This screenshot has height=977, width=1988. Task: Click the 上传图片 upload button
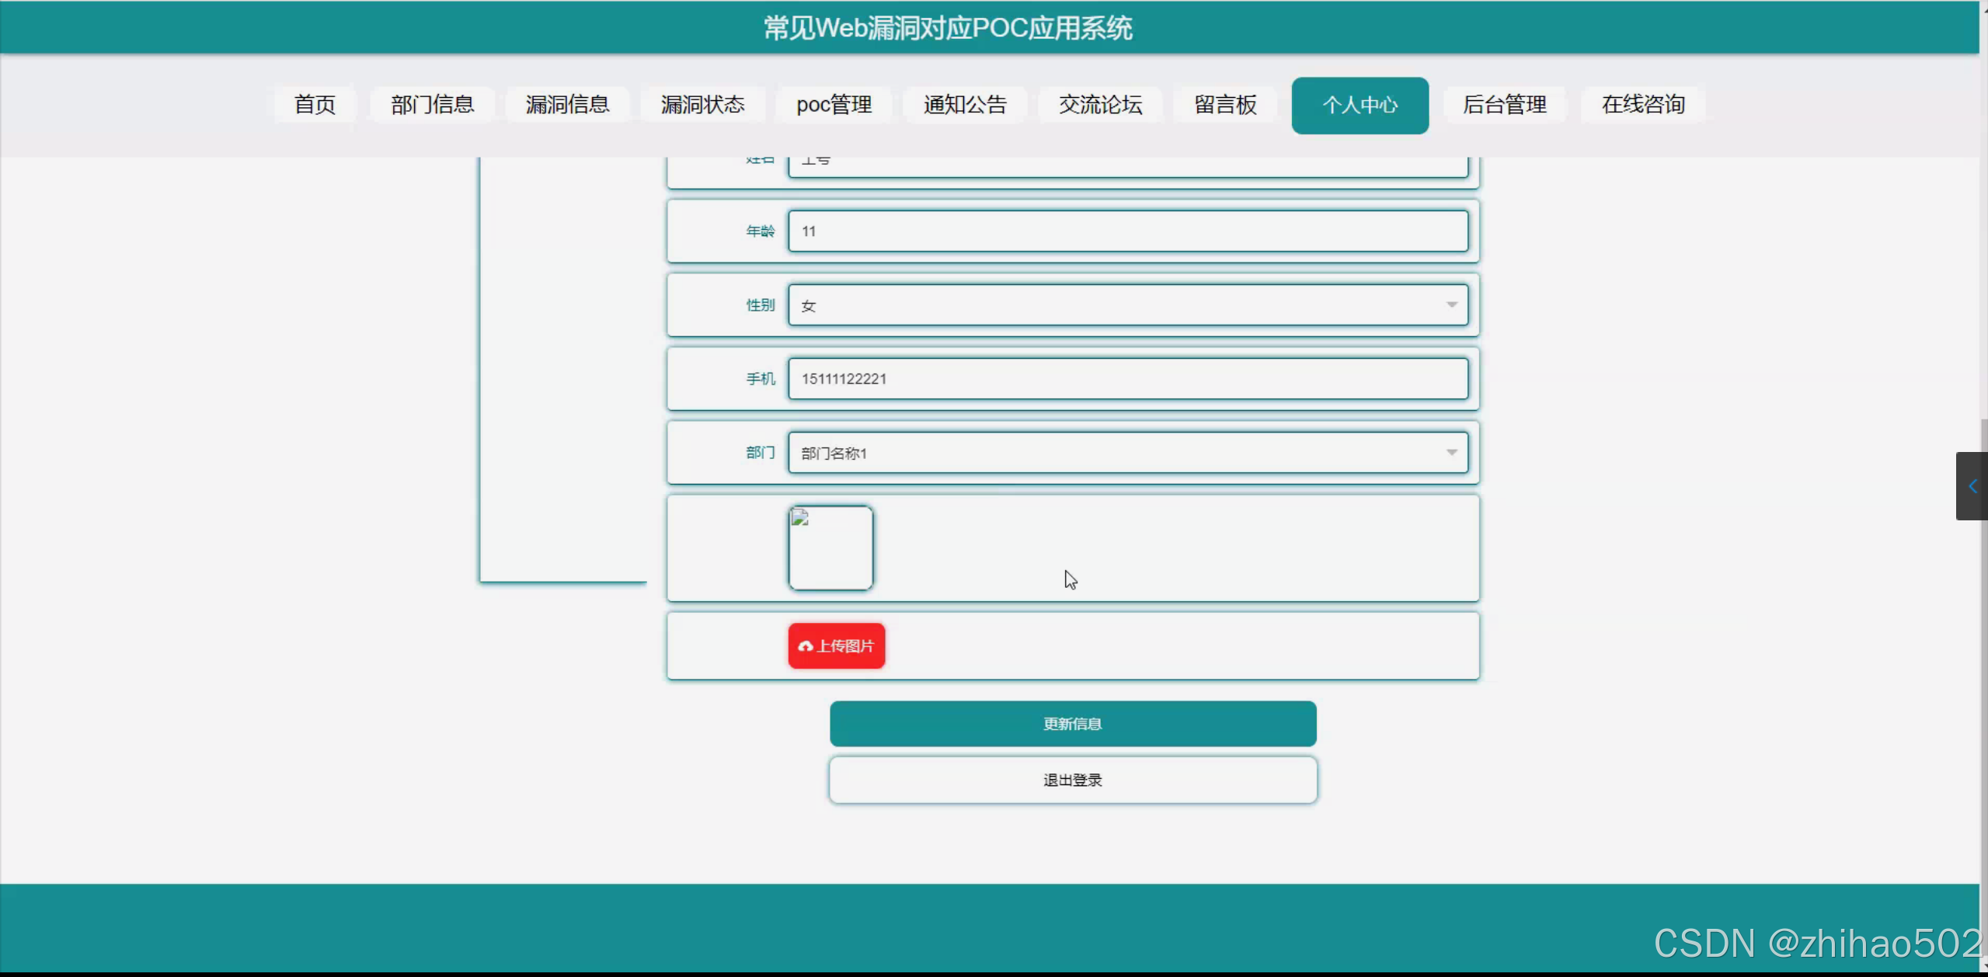click(x=836, y=645)
